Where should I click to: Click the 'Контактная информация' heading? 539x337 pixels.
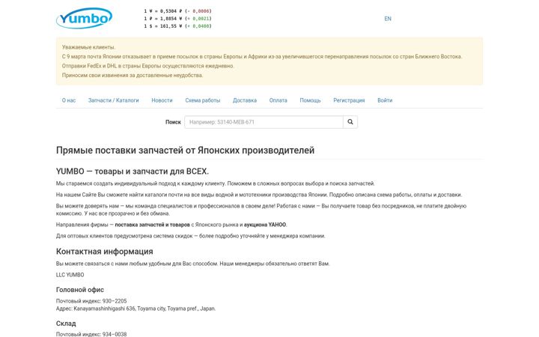coord(105,252)
